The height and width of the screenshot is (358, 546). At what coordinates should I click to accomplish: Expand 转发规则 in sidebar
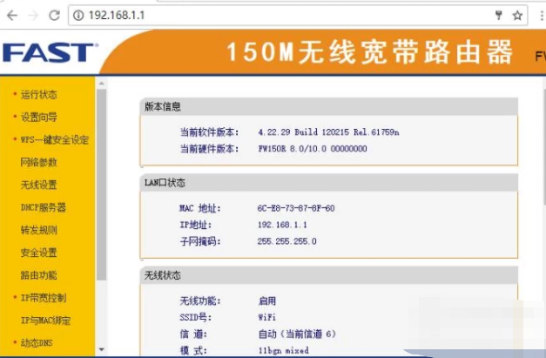coord(38,230)
